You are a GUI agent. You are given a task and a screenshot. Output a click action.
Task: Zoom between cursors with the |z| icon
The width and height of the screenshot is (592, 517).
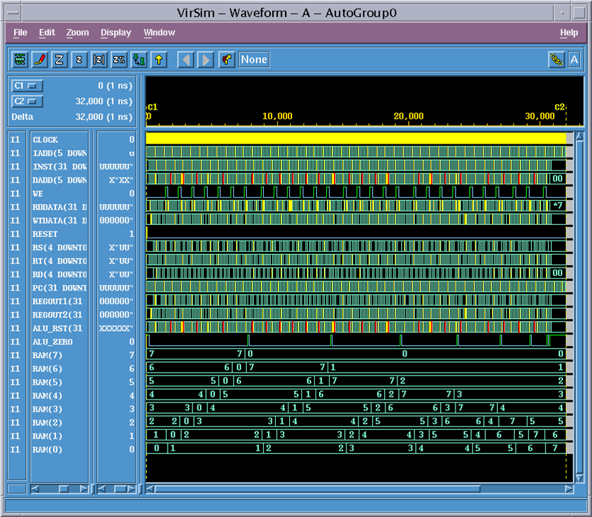99,59
